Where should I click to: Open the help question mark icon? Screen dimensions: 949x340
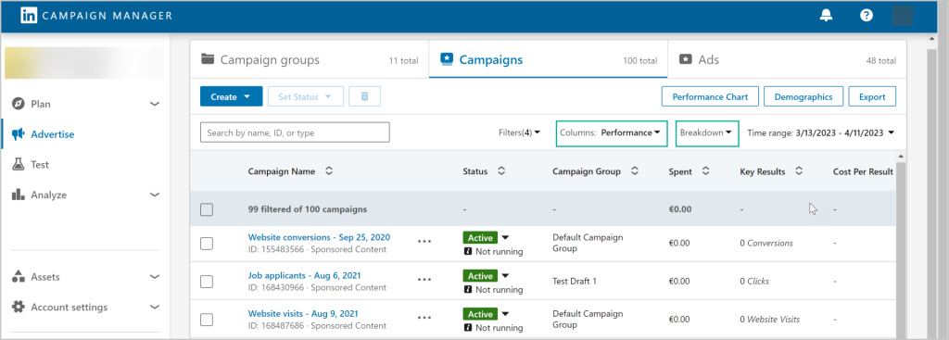point(867,16)
